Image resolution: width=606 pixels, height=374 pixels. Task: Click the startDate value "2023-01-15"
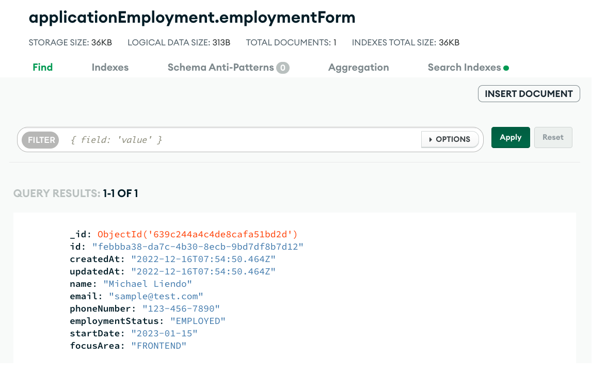[164, 333]
